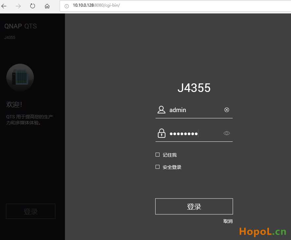
Task: Focus the address bar URL field
Action: (x=175, y=6)
